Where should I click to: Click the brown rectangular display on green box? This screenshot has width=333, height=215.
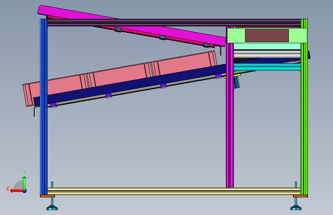click(x=267, y=36)
